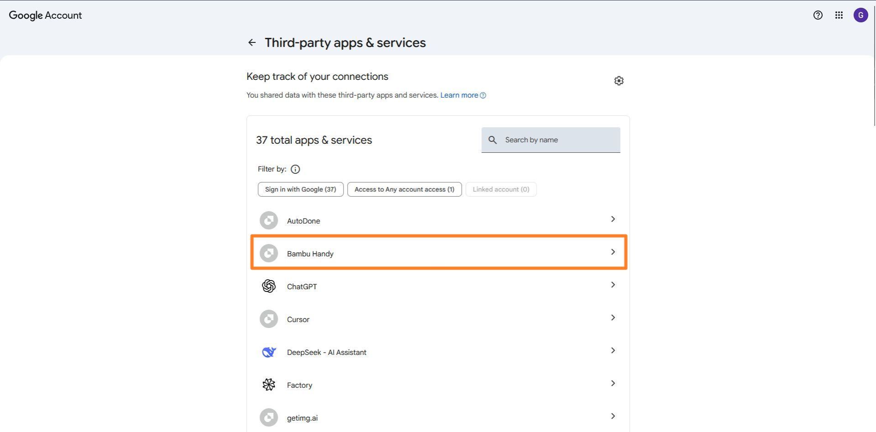Click the back arrow on Third-party apps
876x432 pixels.
(252, 42)
